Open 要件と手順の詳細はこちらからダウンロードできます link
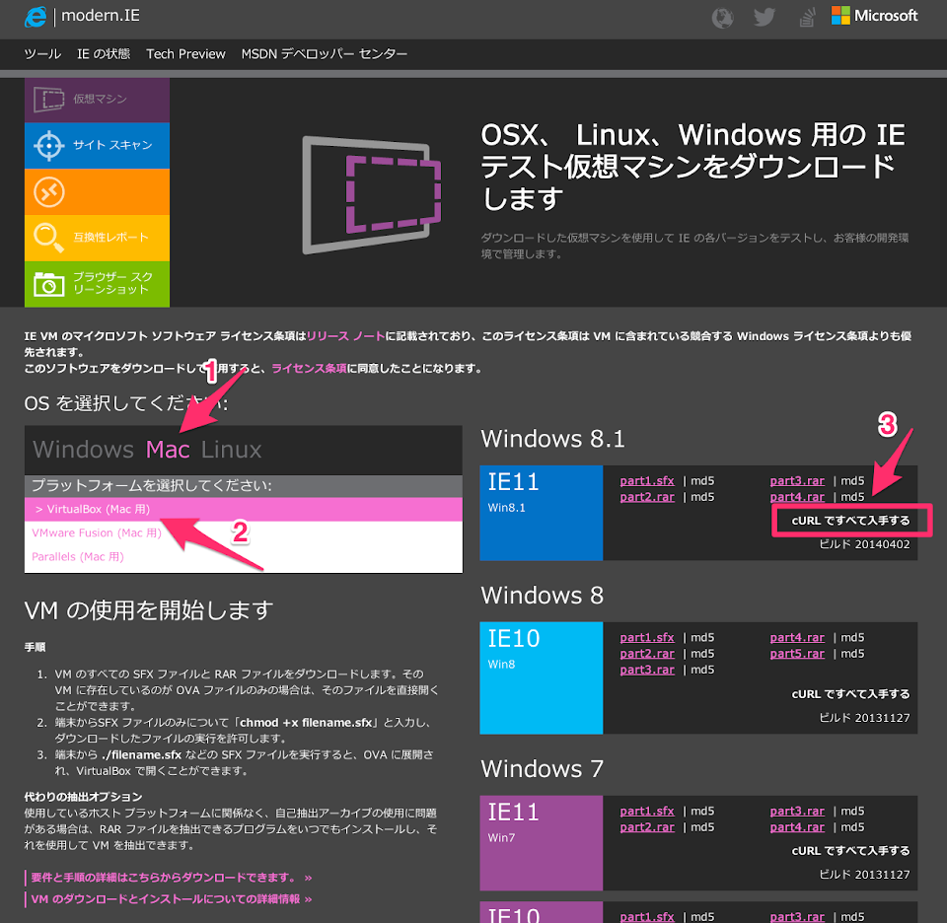 [172, 878]
